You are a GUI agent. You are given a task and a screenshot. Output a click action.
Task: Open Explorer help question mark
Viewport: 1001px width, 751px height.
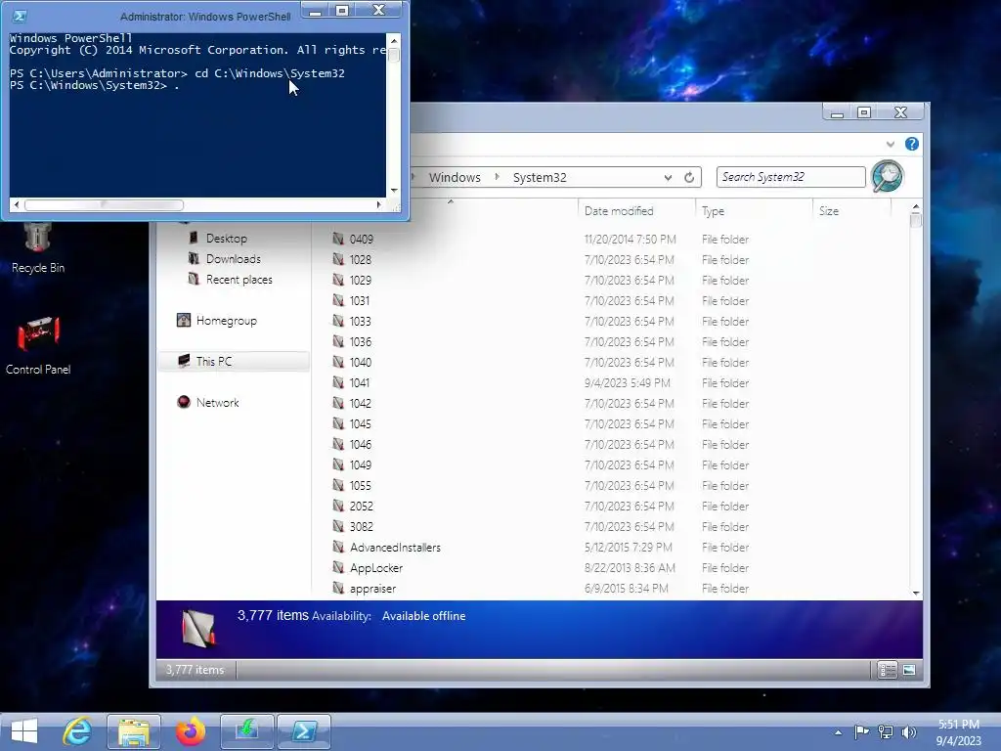tap(912, 145)
